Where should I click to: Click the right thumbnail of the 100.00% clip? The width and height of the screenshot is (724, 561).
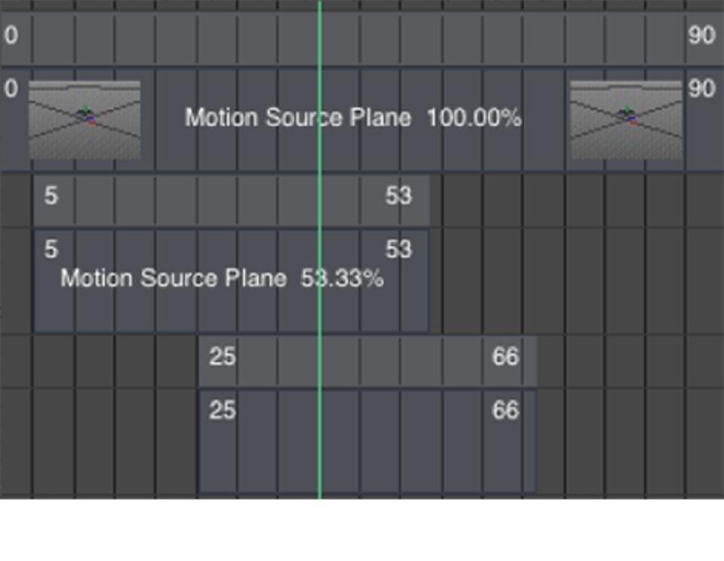tap(625, 119)
